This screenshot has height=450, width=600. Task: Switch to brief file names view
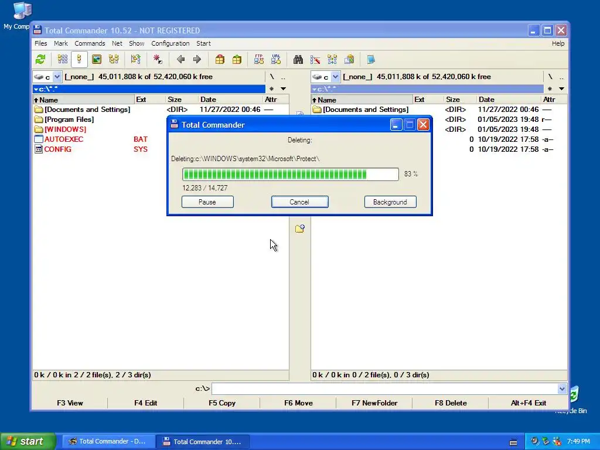point(62,59)
